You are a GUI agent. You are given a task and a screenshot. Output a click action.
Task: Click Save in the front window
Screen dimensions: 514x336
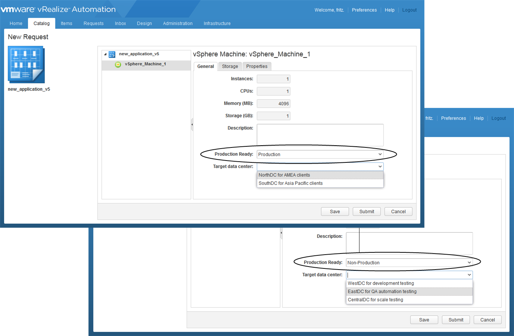(x=335, y=212)
